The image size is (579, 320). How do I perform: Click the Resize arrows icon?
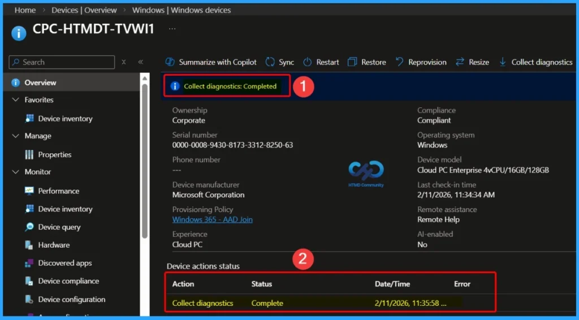click(460, 62)
